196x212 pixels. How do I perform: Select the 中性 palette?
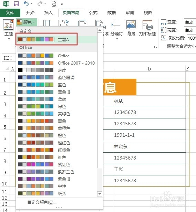[56, 186]
